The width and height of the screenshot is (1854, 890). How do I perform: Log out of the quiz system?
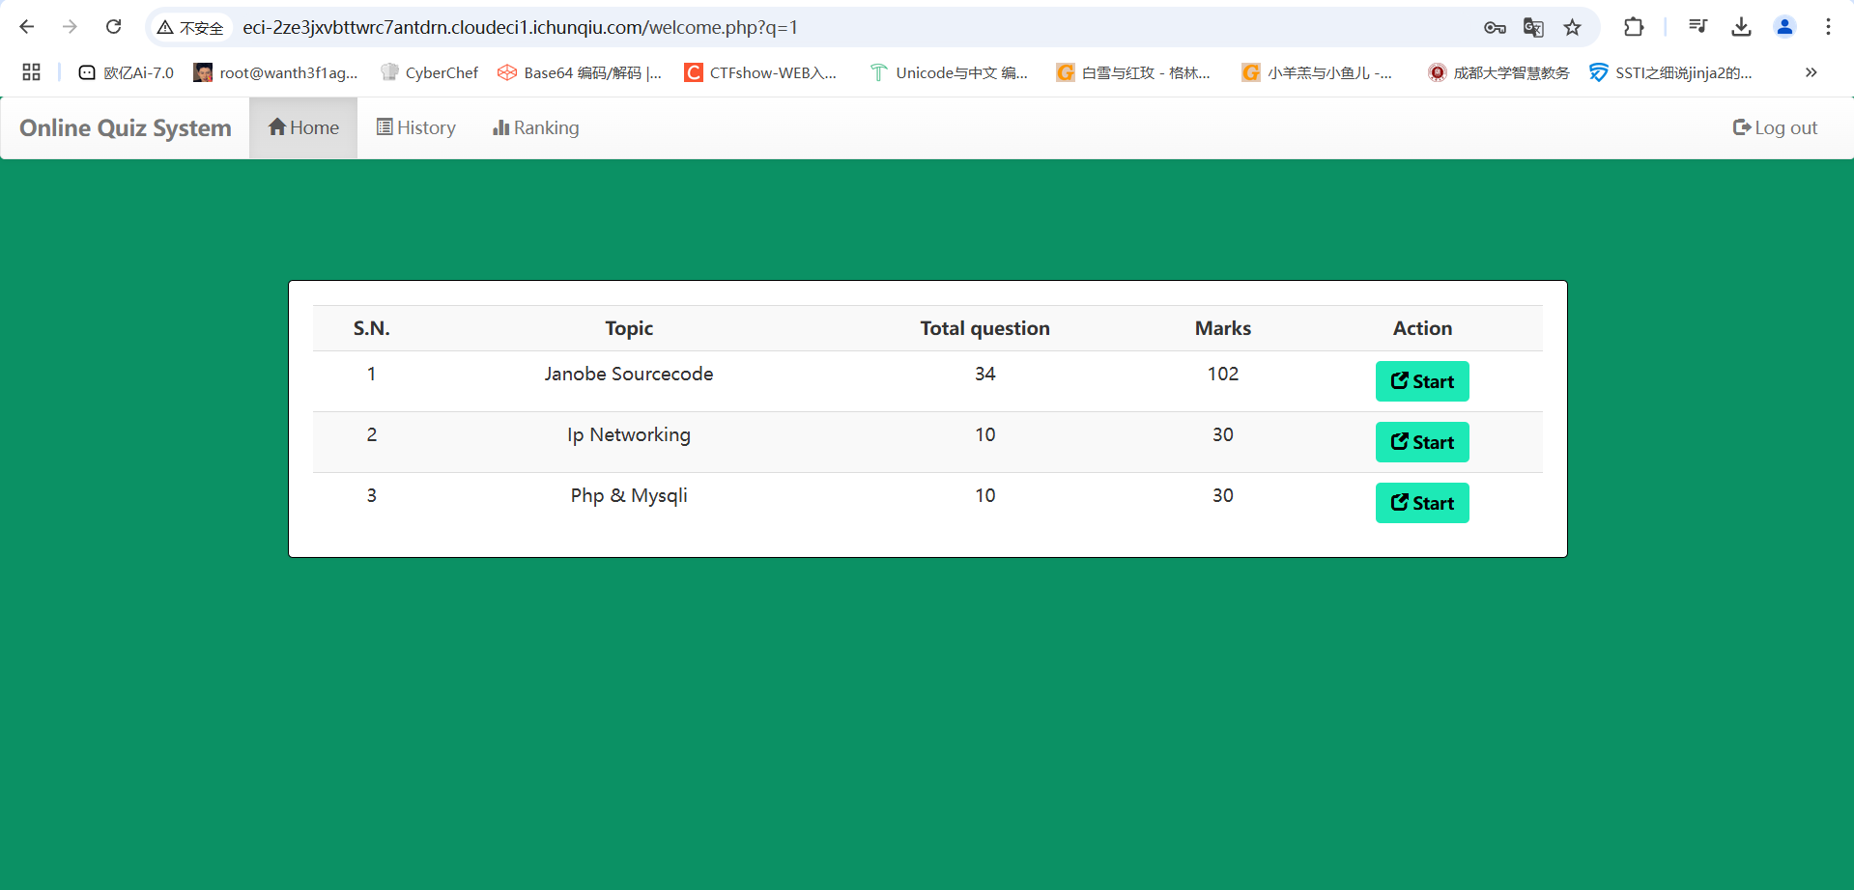tap(1775, 127)
